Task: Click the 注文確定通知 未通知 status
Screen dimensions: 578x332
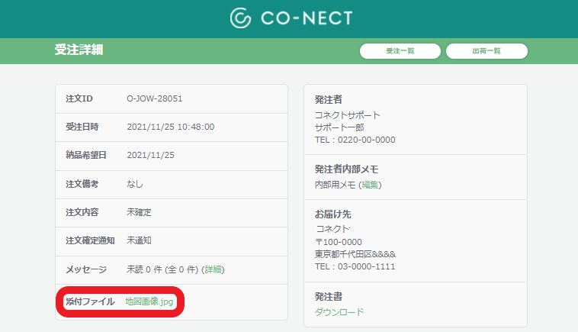Action: [x=139, y=240]
